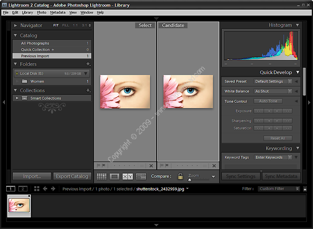Click the filmstrip grid shortcut icon

[x=37, y=189]
